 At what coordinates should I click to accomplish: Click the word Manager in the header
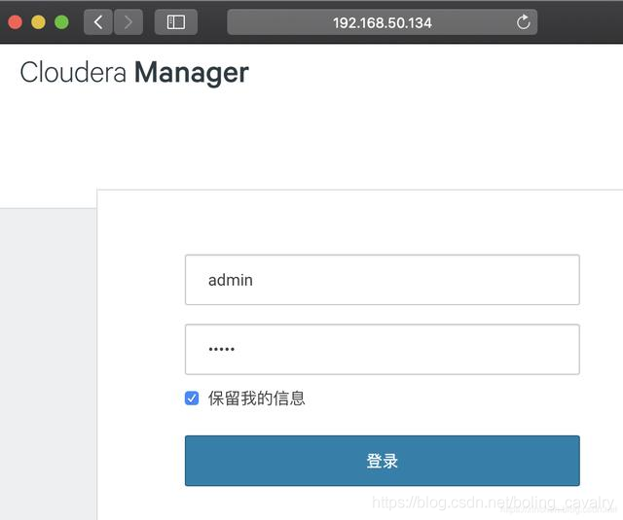click(192, 73)
